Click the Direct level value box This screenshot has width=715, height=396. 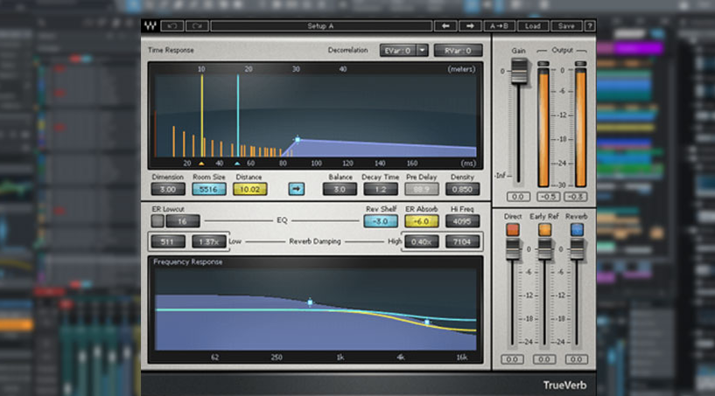[x=512, y=359]
